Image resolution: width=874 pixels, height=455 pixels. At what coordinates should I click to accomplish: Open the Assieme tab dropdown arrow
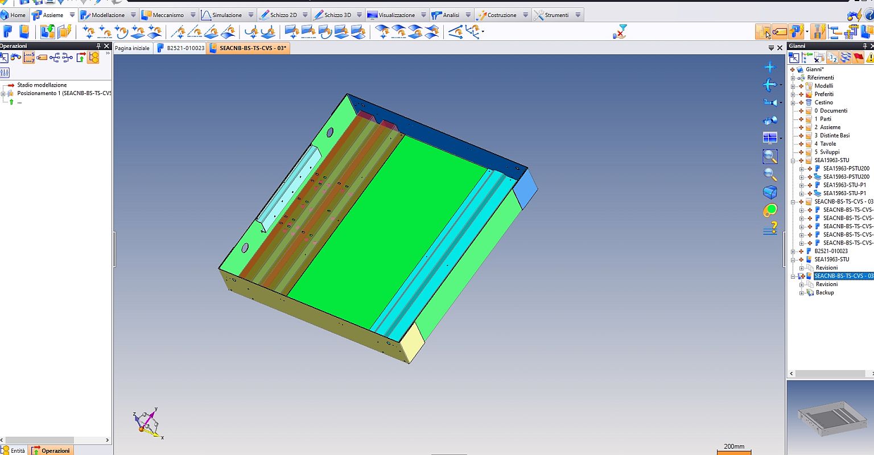pyautogui.click(x=72, y=15)
